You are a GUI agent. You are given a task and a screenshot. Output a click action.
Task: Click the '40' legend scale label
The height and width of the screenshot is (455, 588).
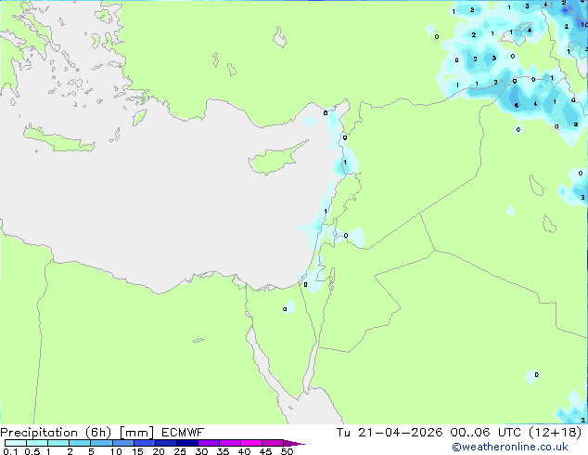[x=244, y=451]
